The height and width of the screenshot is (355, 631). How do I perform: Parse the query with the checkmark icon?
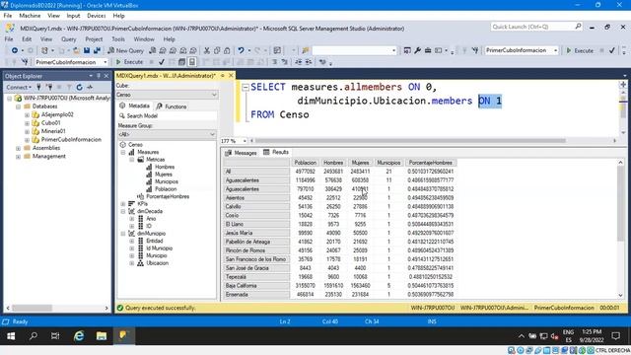pos(162,62)
